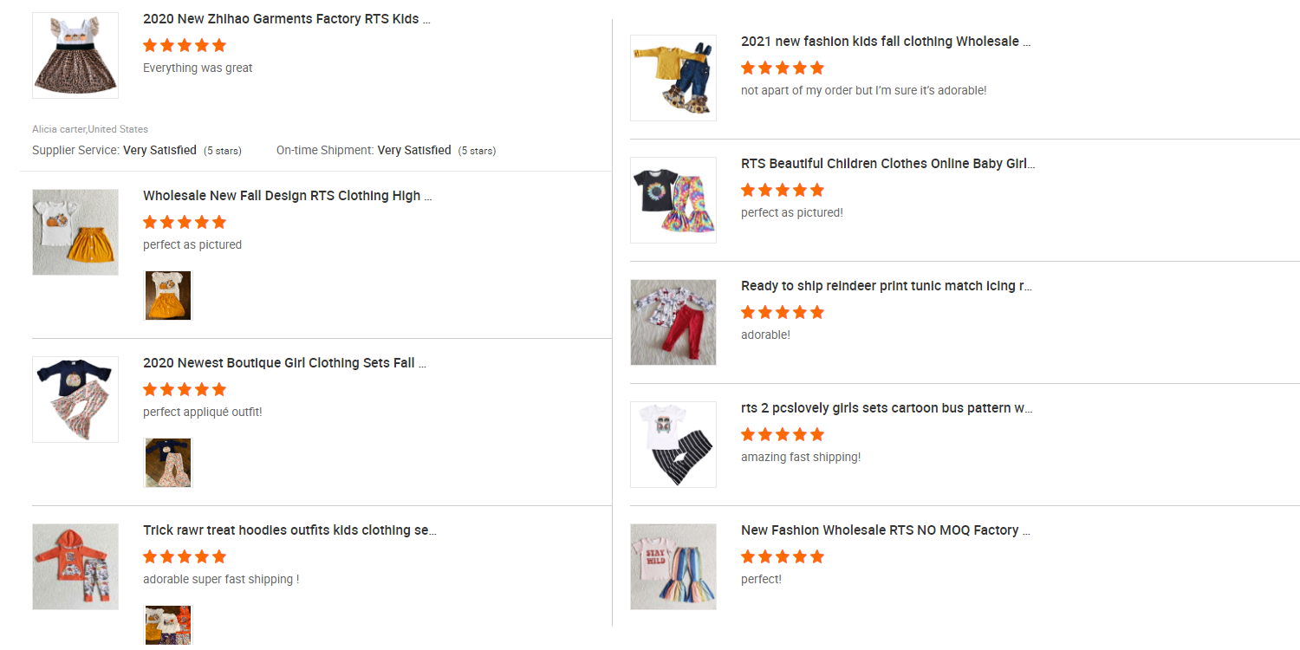Click the tie-dye bell-bottoms outfit thumbnail

coord(673,200)
